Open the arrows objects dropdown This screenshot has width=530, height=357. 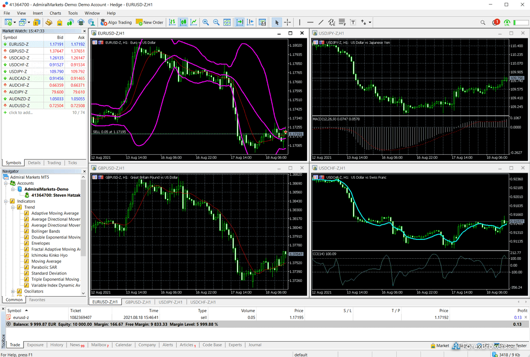pyautogui.click(x=370, y=23)
